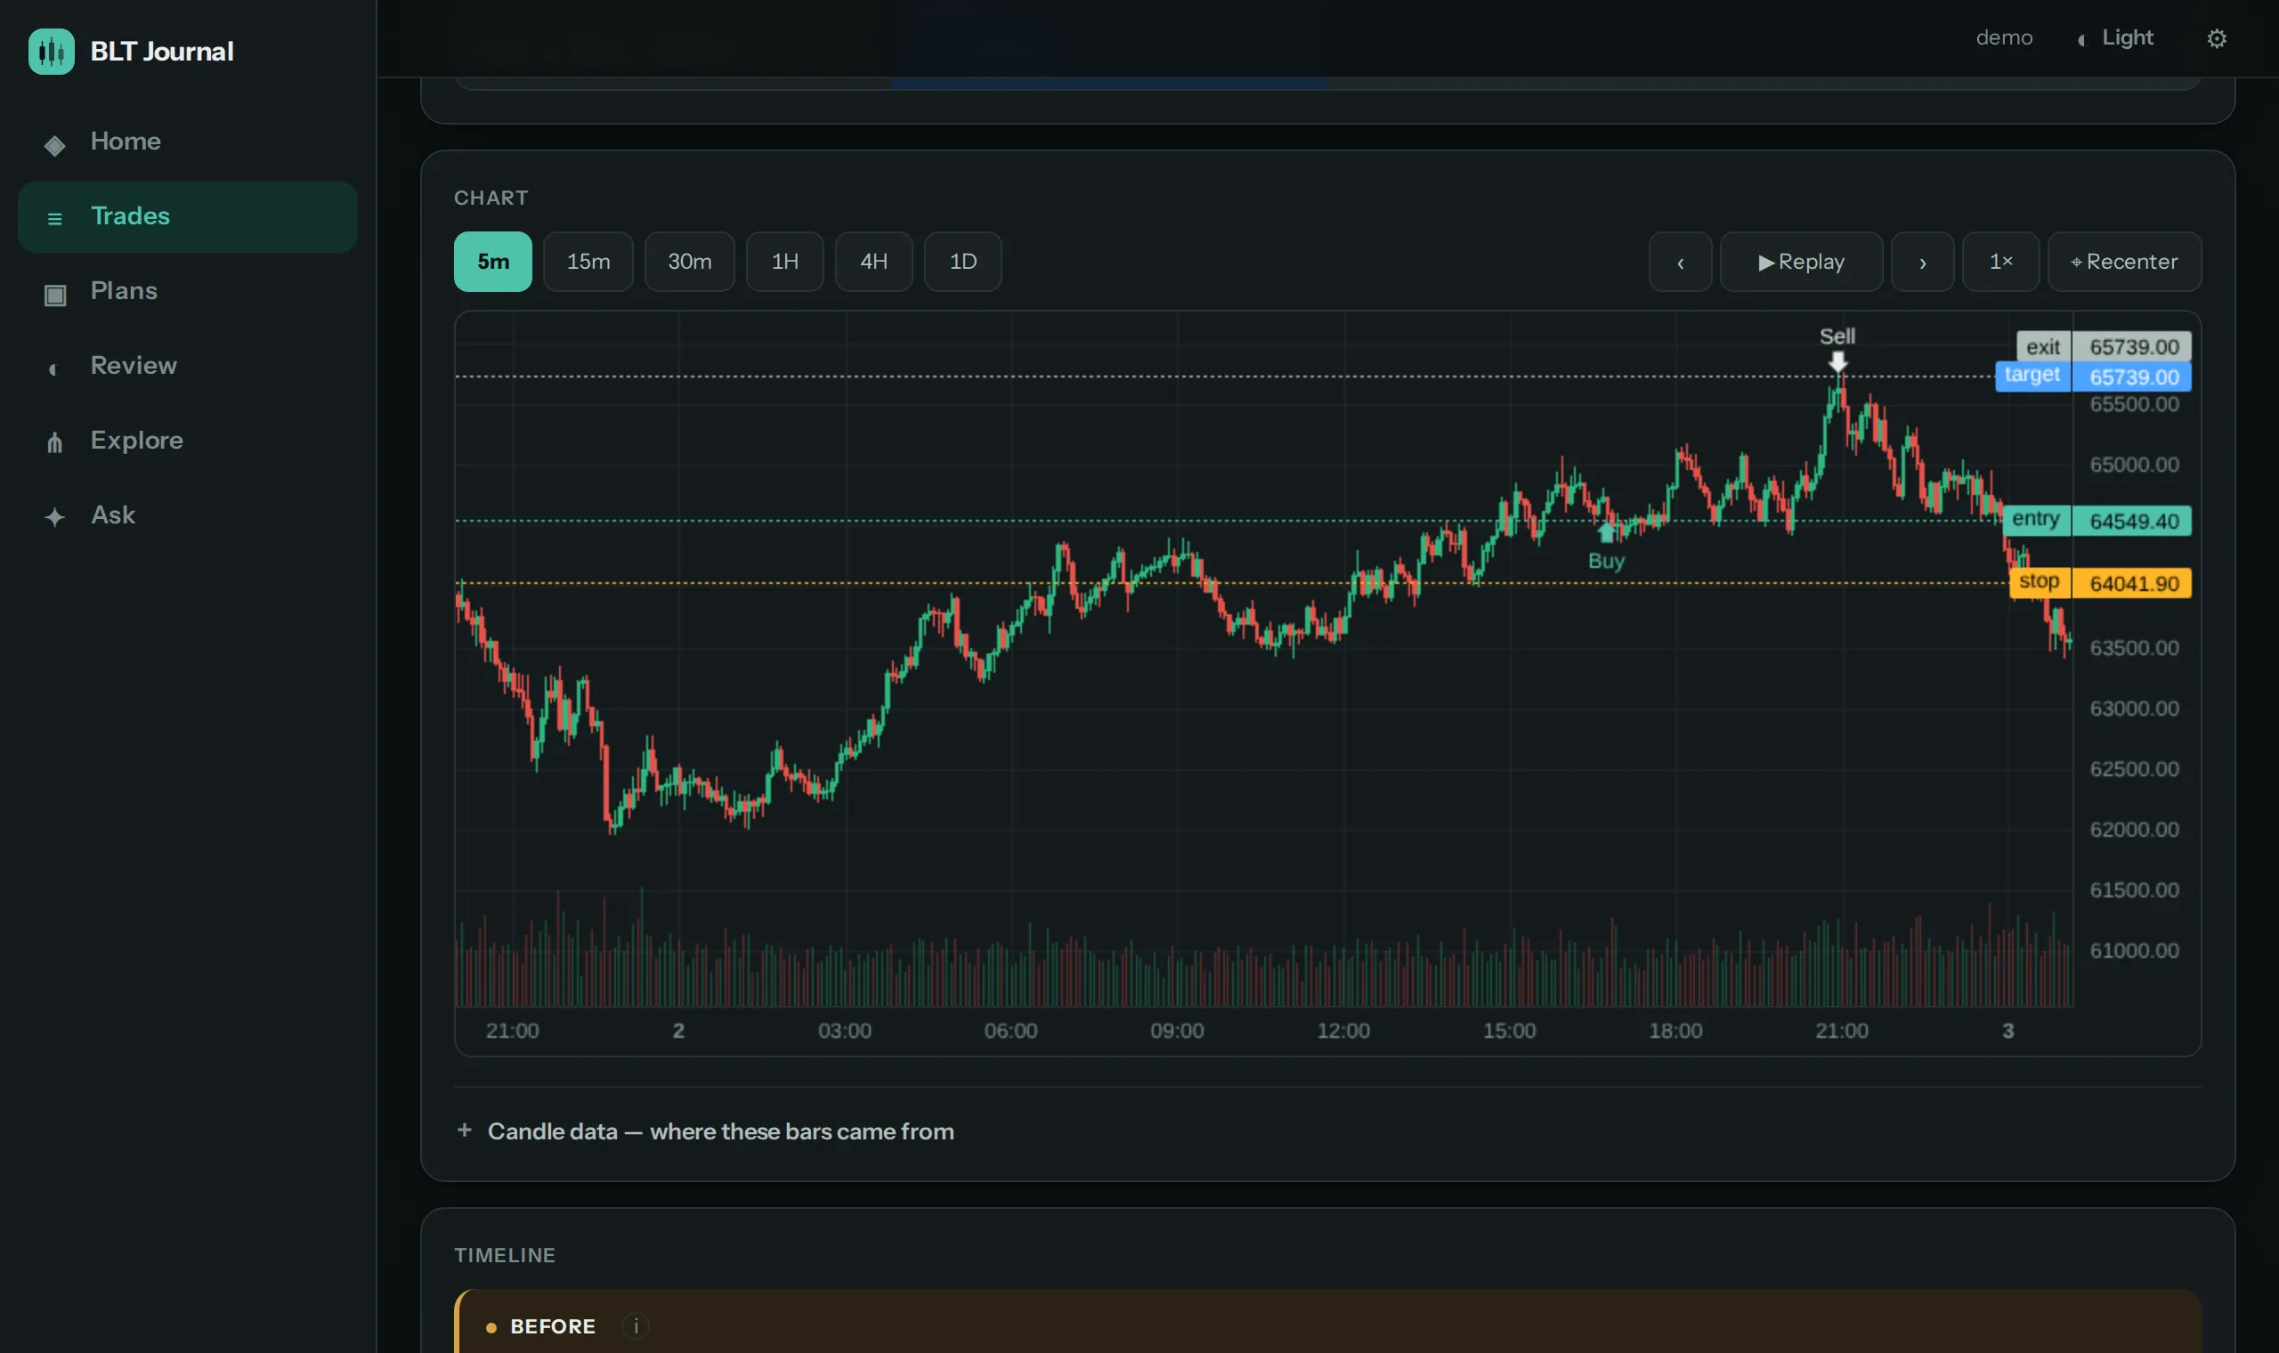Switch chart to 30m timeframe
The image size is (2279, 1353).
coord(689,262)
